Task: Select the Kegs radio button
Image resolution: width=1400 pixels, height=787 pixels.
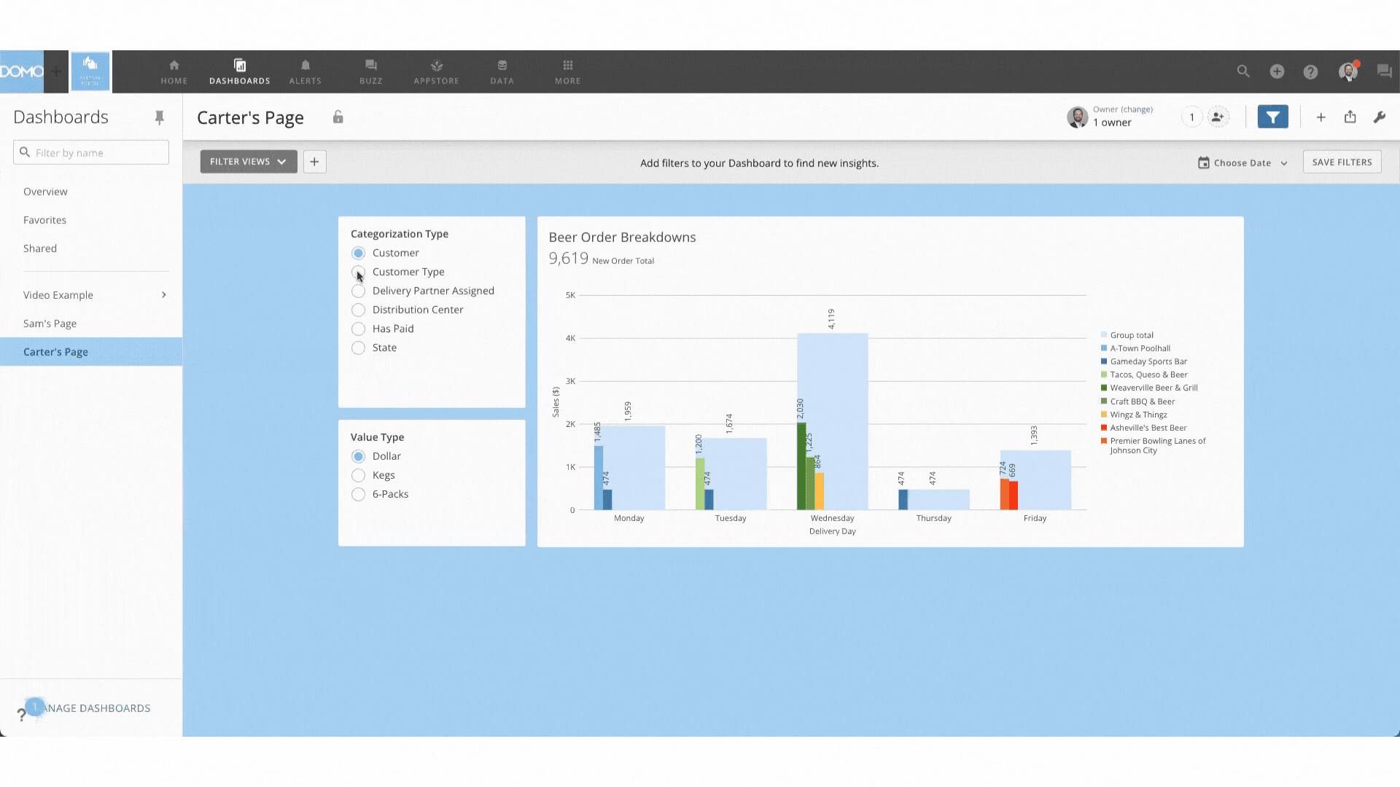Action: [358, 475]
